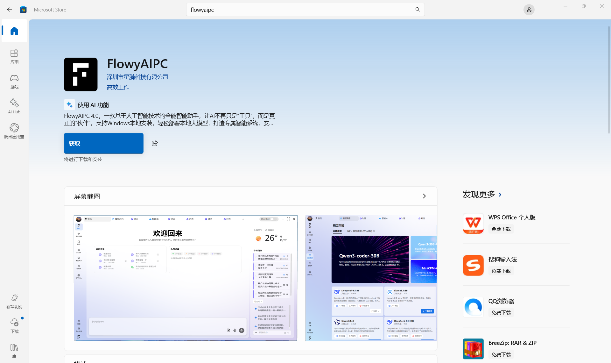Open the 深圳市星漪科技有限公司 publisher link
Image resolution: width=611 pixels, height=363 pixels.
tap(137, 77)
